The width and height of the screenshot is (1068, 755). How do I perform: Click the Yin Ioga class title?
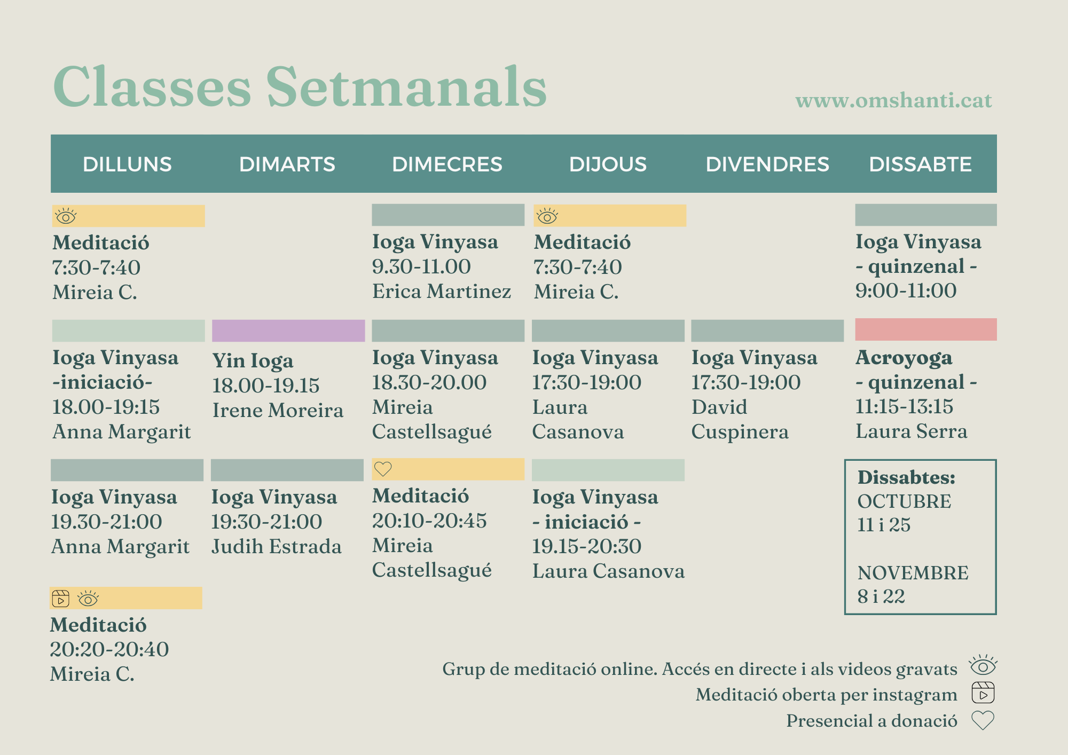click(x=253, y=361)
